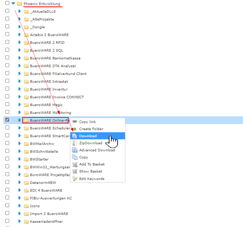Expand the BueroWARE 2 RFID folder

[19, 42]
